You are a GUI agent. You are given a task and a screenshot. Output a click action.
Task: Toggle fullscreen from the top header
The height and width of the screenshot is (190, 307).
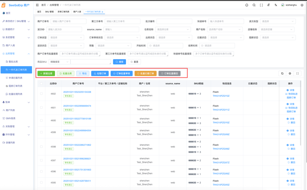pyautogui.click(x=261, y=5)
